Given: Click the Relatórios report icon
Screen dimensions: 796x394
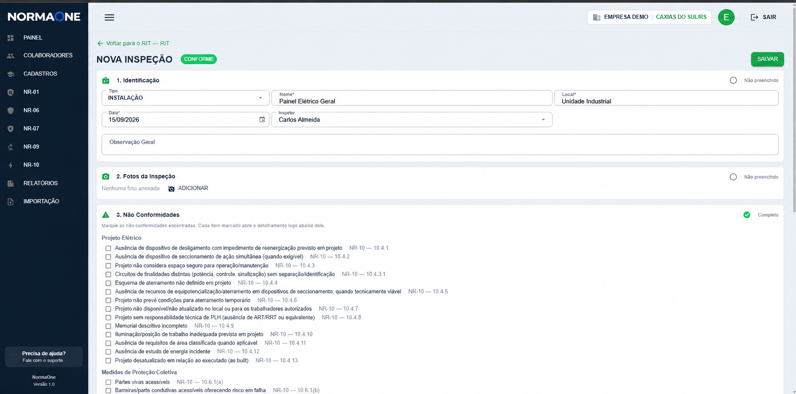Looking at the screenshot, I should pyautogui.click(x=11, y=184).
